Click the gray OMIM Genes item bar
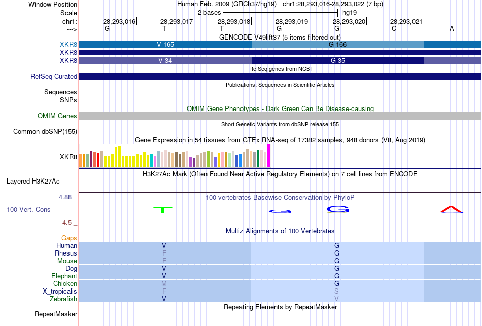 (x=280, y=116)
